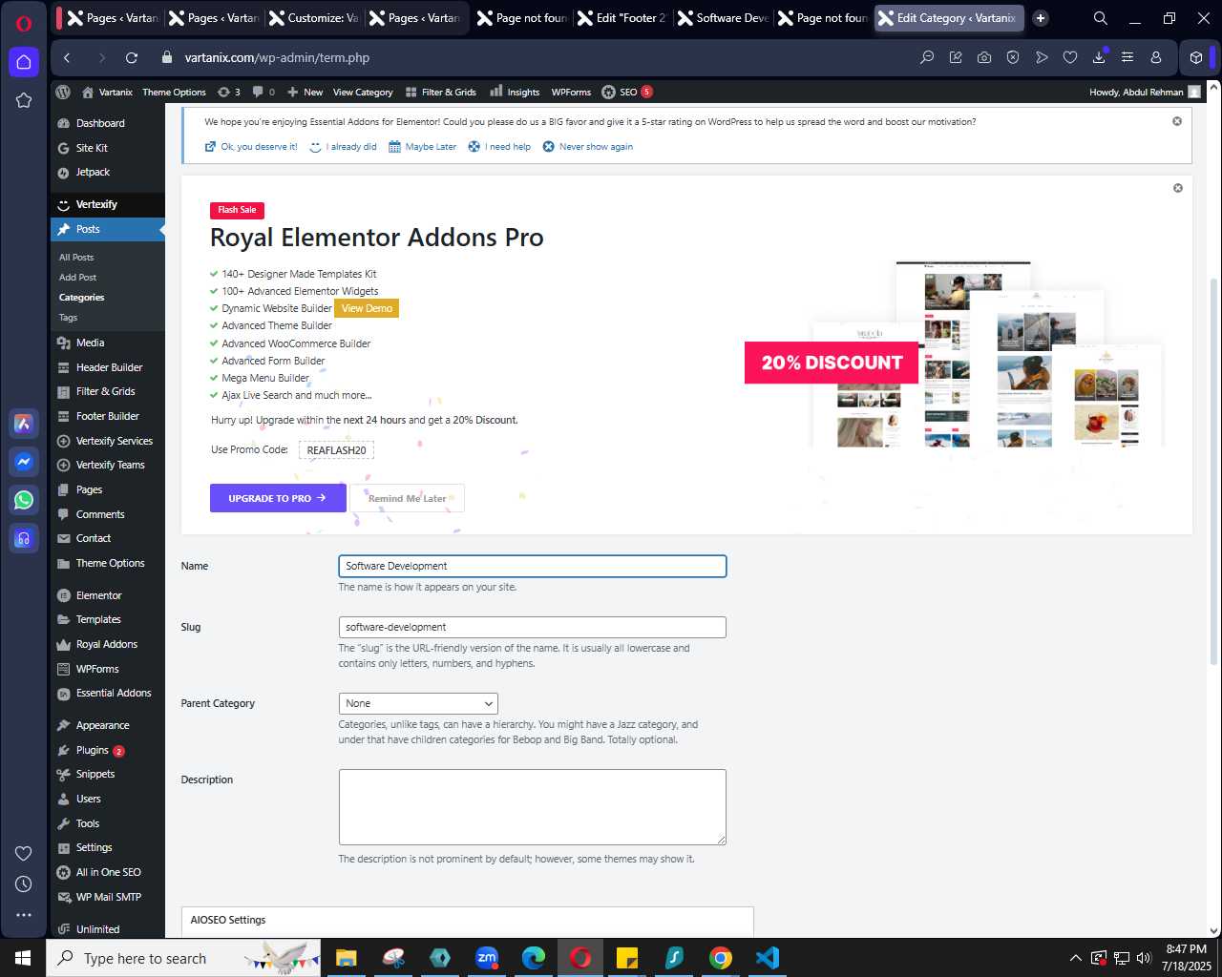Open Aria AI icon in Opera sidebar
1222x977 pixels.
pos(24,424)
